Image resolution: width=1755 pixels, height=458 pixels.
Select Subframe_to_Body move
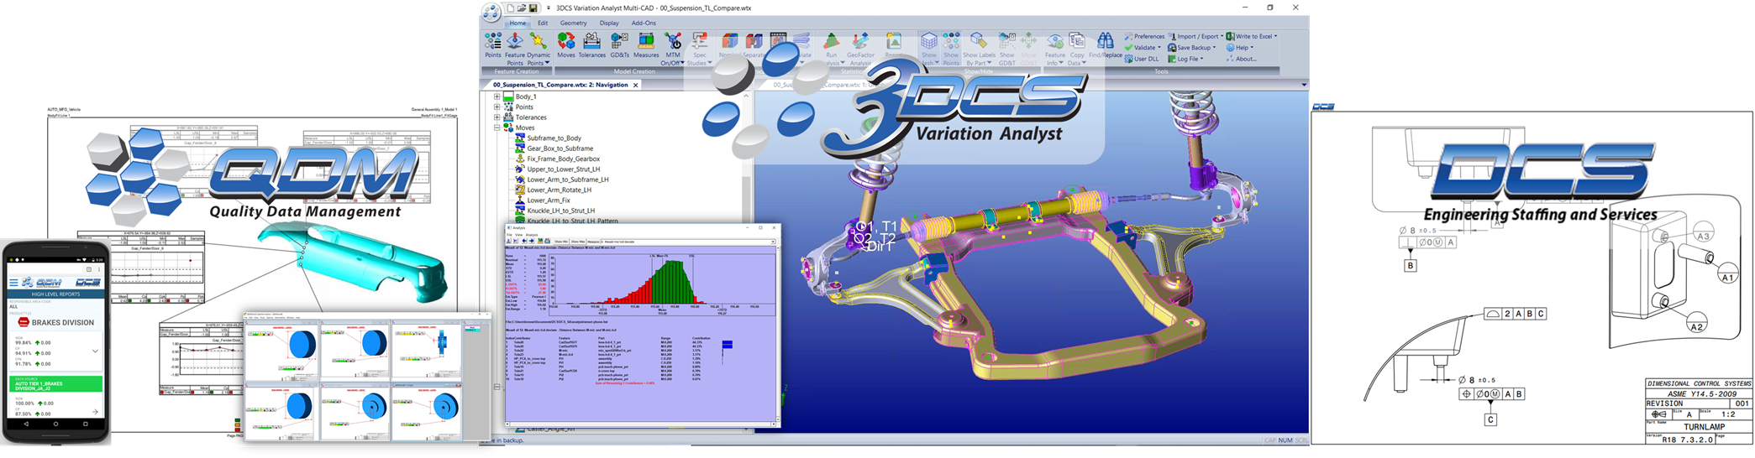(x=554, y=138)
